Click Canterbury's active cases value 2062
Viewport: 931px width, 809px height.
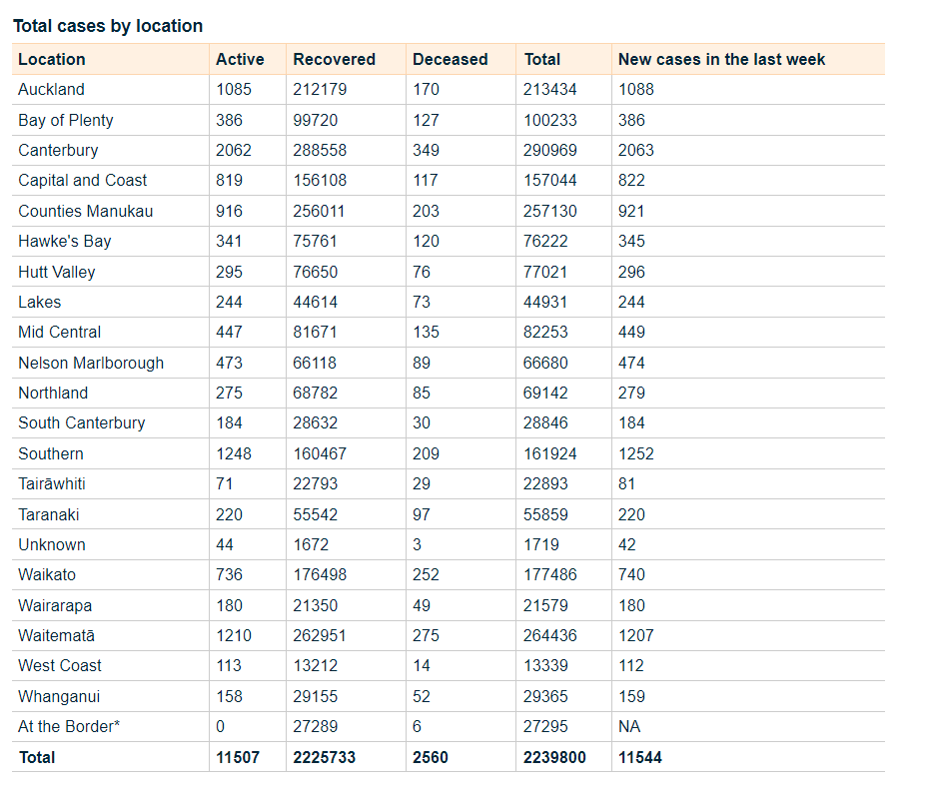pos(234,150)
